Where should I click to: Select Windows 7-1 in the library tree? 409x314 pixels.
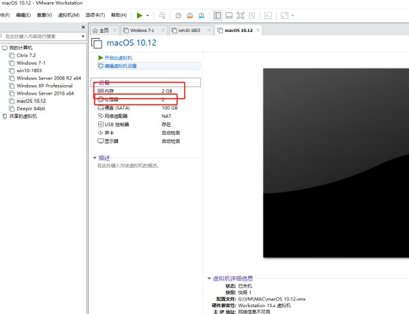(31, 63)
